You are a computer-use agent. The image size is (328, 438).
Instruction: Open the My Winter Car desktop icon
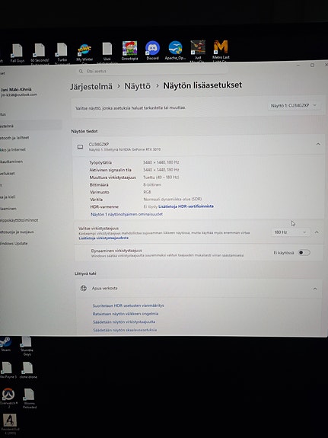(x=84, y=53)
